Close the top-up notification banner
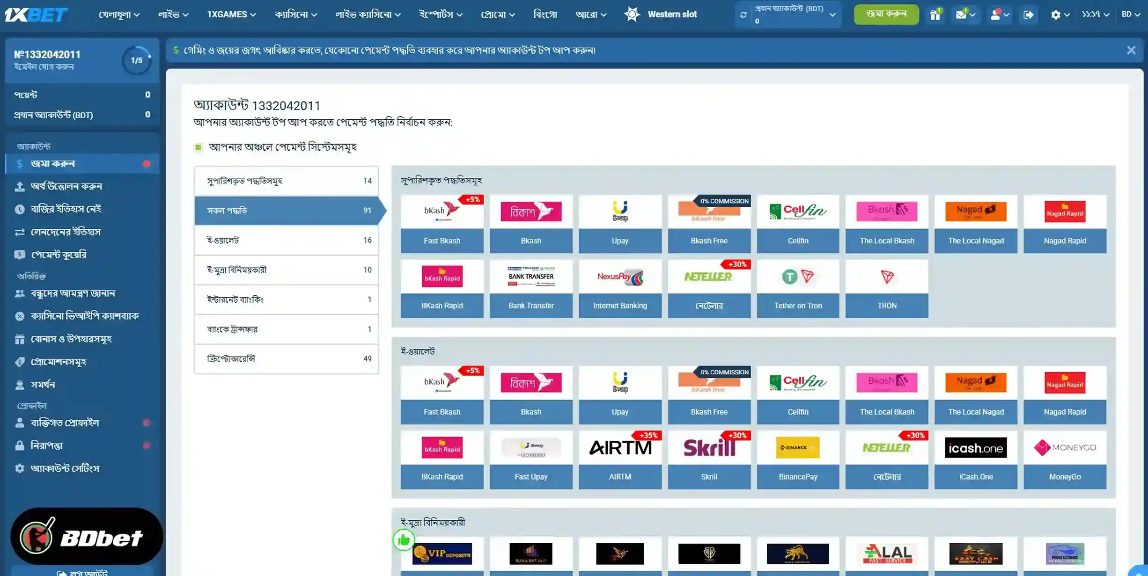The width and height of the screenshot is (1148, 576). [x=1131, y=50]
